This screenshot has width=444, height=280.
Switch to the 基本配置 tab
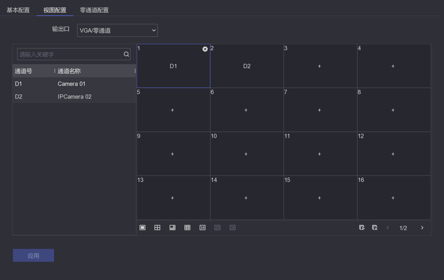coord(18,10)
